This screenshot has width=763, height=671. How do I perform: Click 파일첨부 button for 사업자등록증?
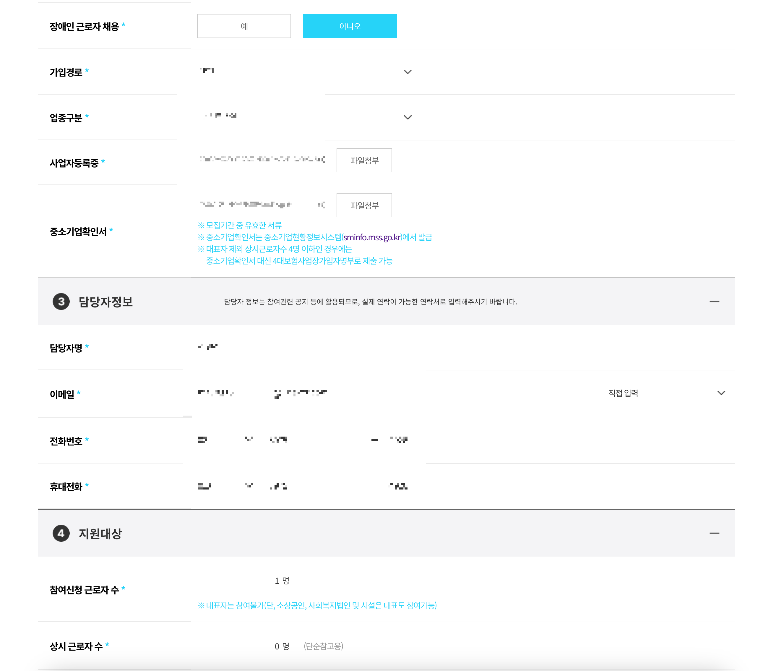pyautogui.click(x=364, y=160)
